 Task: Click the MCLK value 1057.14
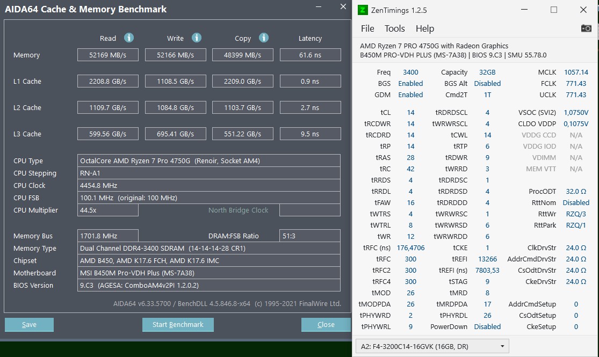[x=576, y=72]
